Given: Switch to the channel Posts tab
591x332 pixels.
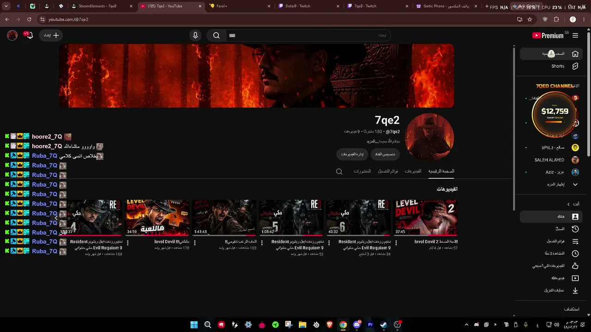Looking at the screenshot, I should point(362,171).
